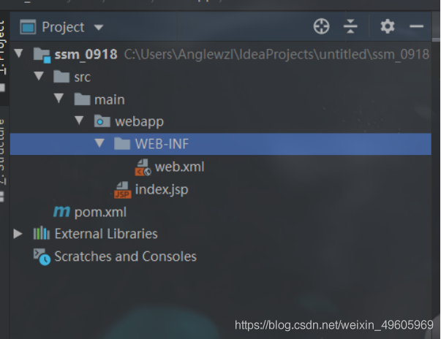
Task: Collapse the webapp folder arrow
Action: pyautogui.click(x=79, y=121)
